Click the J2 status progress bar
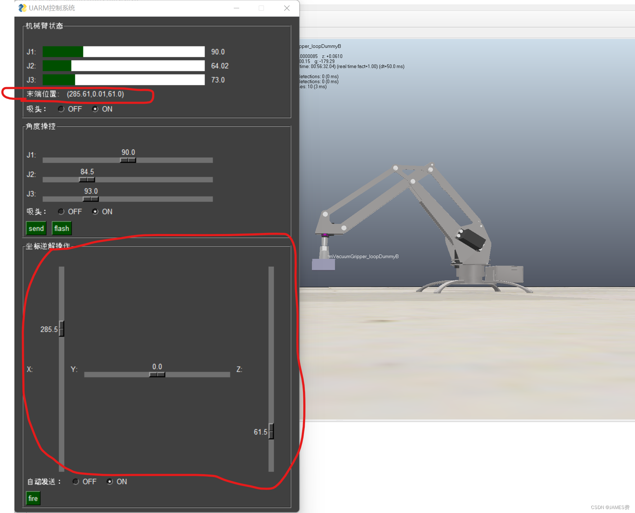Viewport: 635px width, 513px height. click(124, 66)
